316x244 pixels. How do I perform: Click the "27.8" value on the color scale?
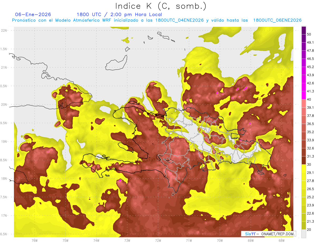pos(310,181)
